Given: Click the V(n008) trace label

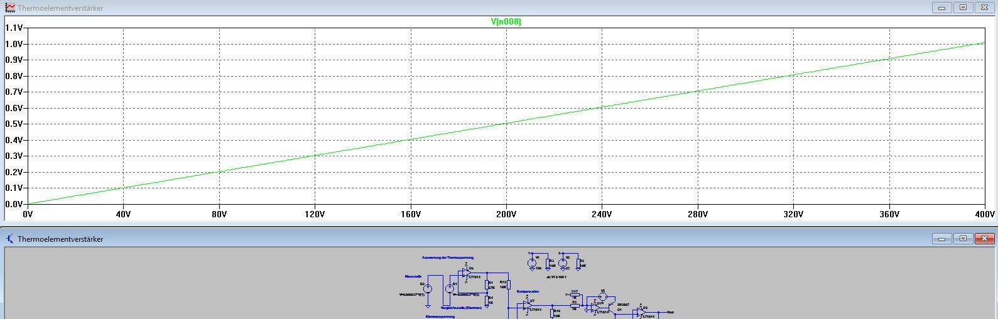Looking at the screenshot, I should pyautogui.click(x=506, y=22).
